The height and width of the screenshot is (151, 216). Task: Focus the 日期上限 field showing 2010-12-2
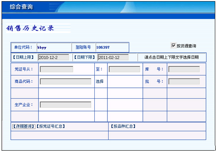[x=54, y=57]
